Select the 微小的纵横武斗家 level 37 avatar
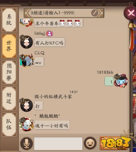This screenshot has height=152, width=136. pyautogui.click(x=27, y=105)
